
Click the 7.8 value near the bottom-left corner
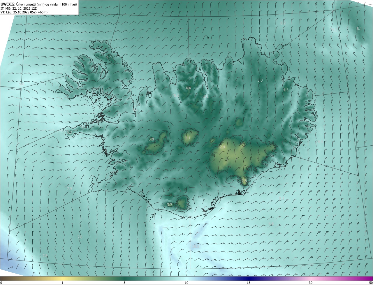pyautogui.click(x=45, y=256)
